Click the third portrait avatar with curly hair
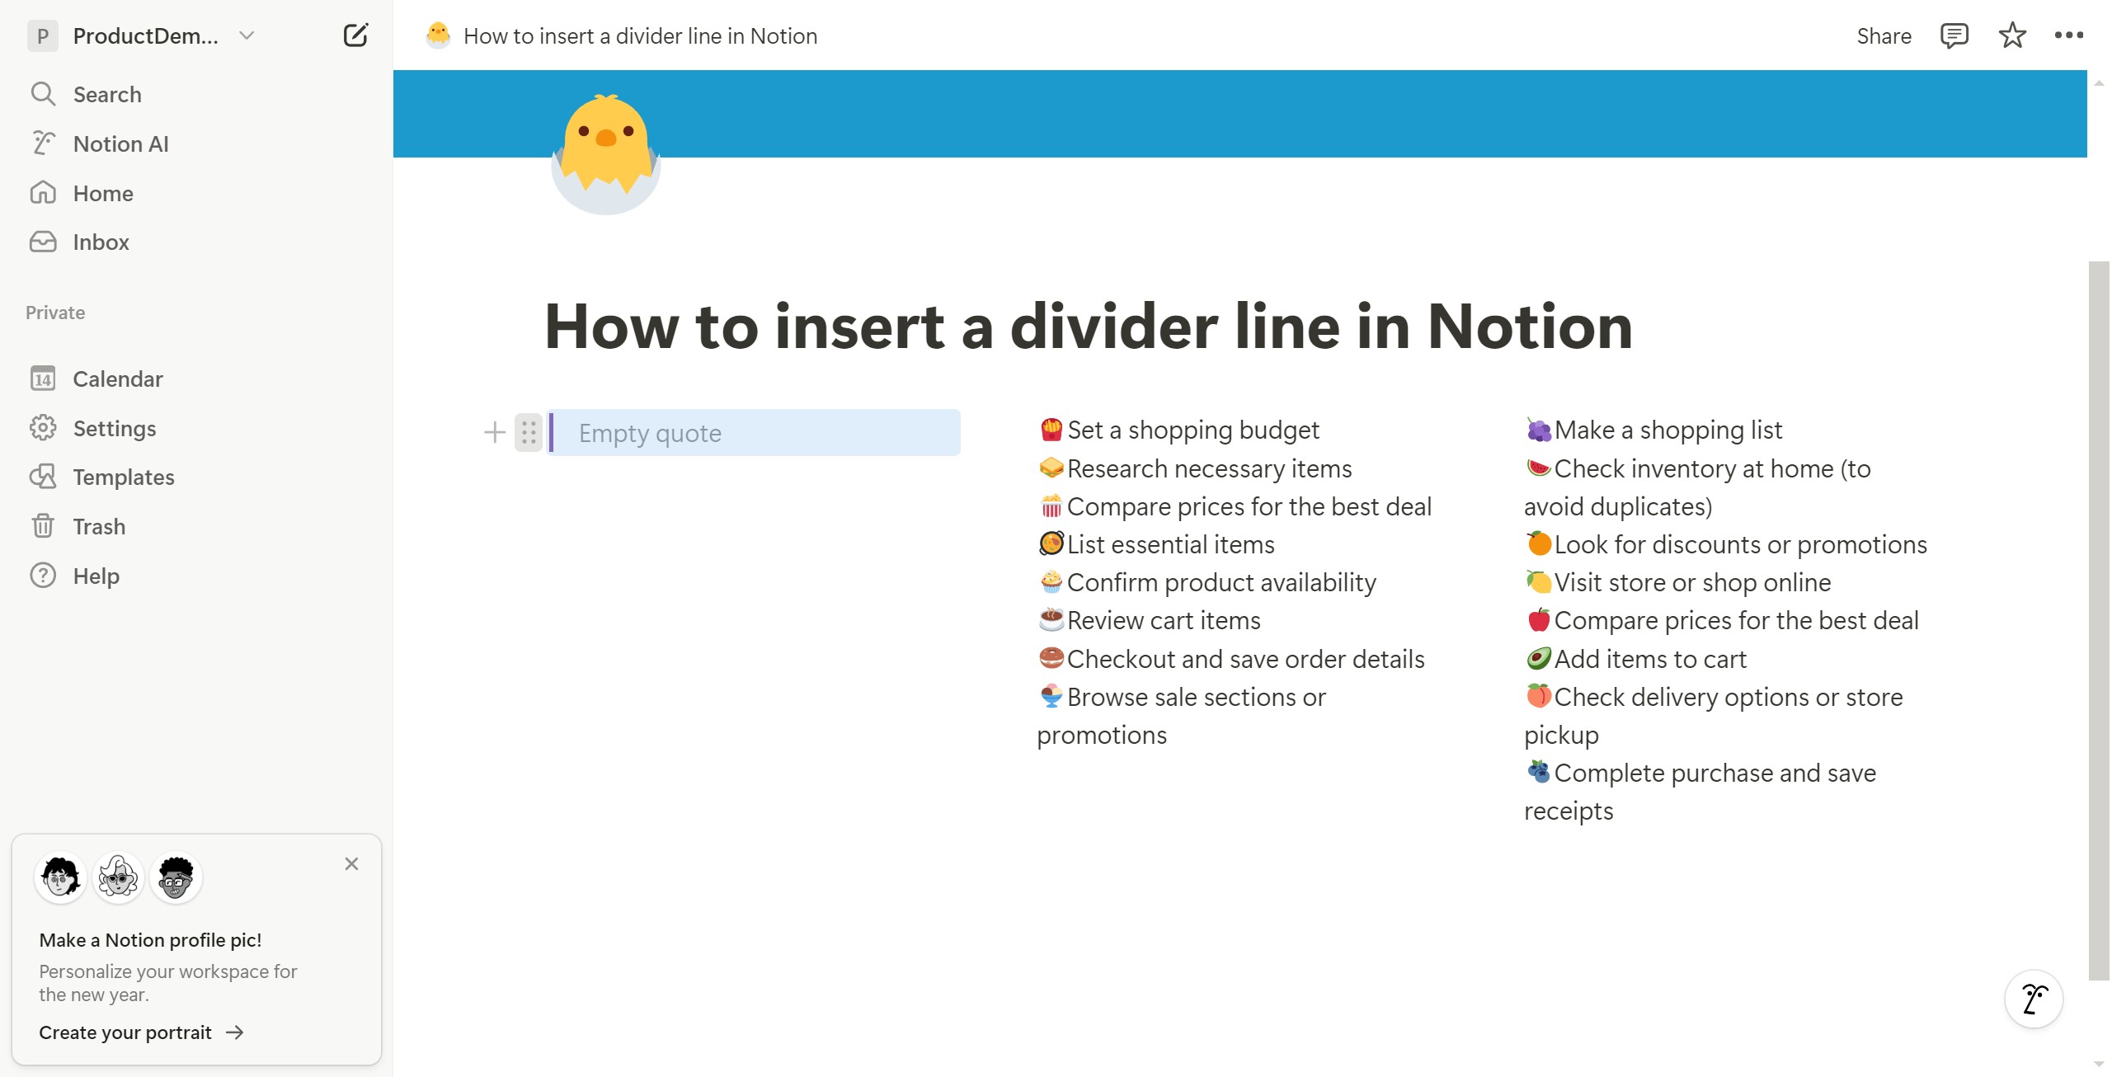 [176, 877]
